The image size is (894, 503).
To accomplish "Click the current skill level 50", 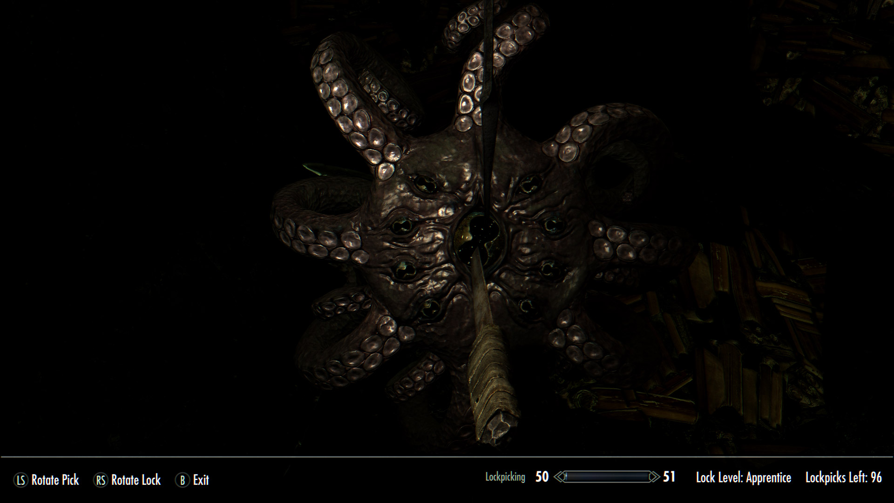I will point(542,477).
